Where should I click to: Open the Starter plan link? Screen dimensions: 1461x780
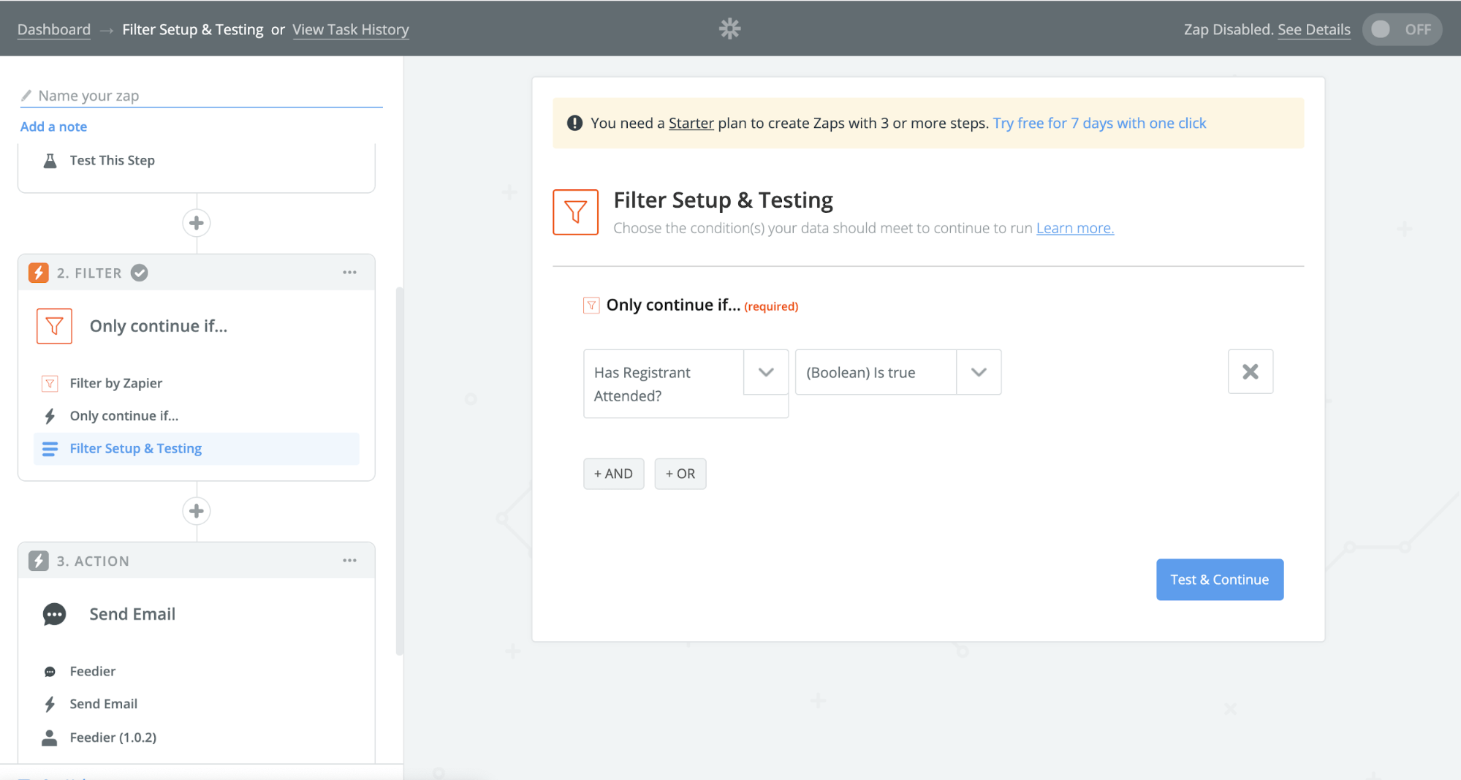(x=691, y=123)
